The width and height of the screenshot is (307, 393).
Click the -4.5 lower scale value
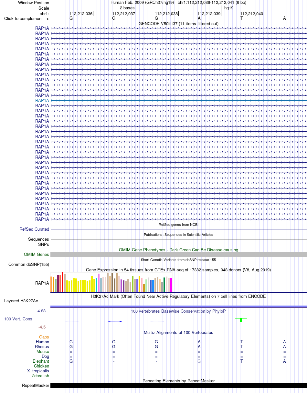tap(42, 327)
